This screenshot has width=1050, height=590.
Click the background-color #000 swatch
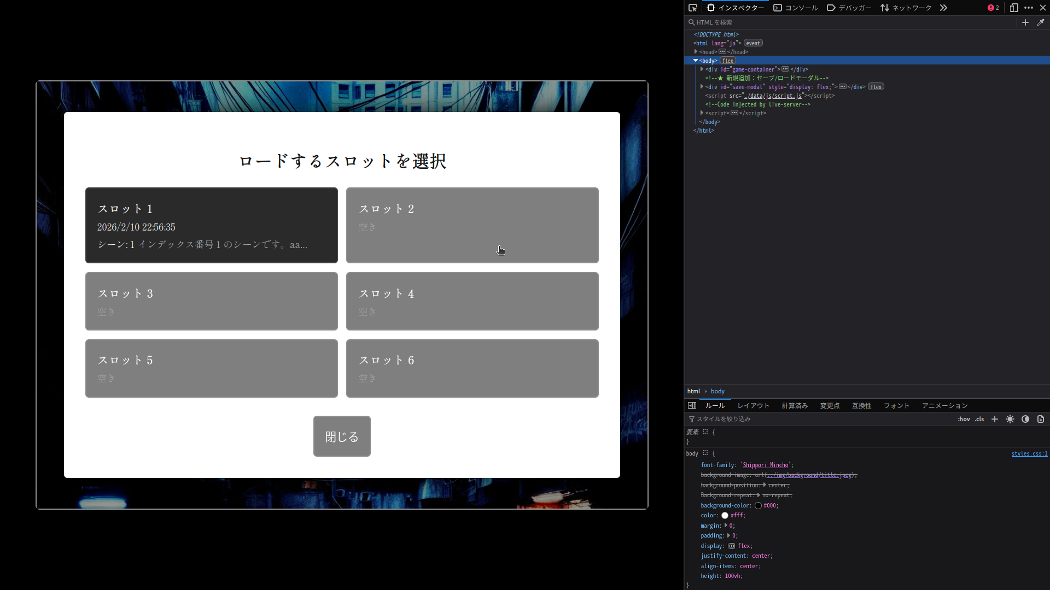tap(758, 505)
